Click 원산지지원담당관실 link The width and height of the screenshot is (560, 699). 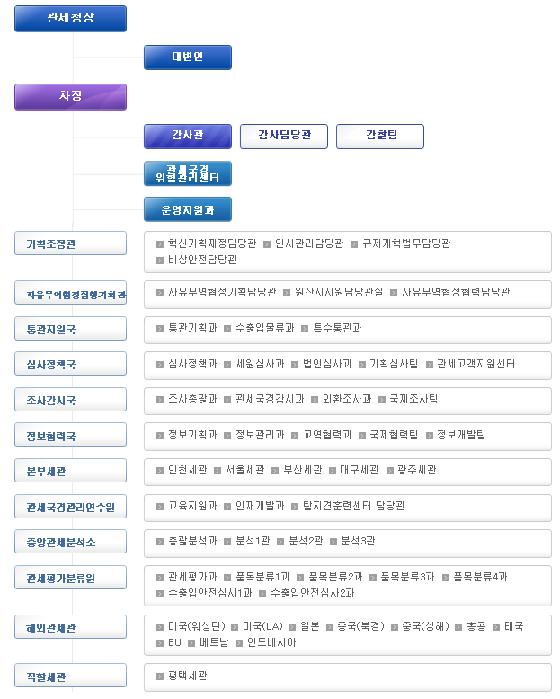339,292
